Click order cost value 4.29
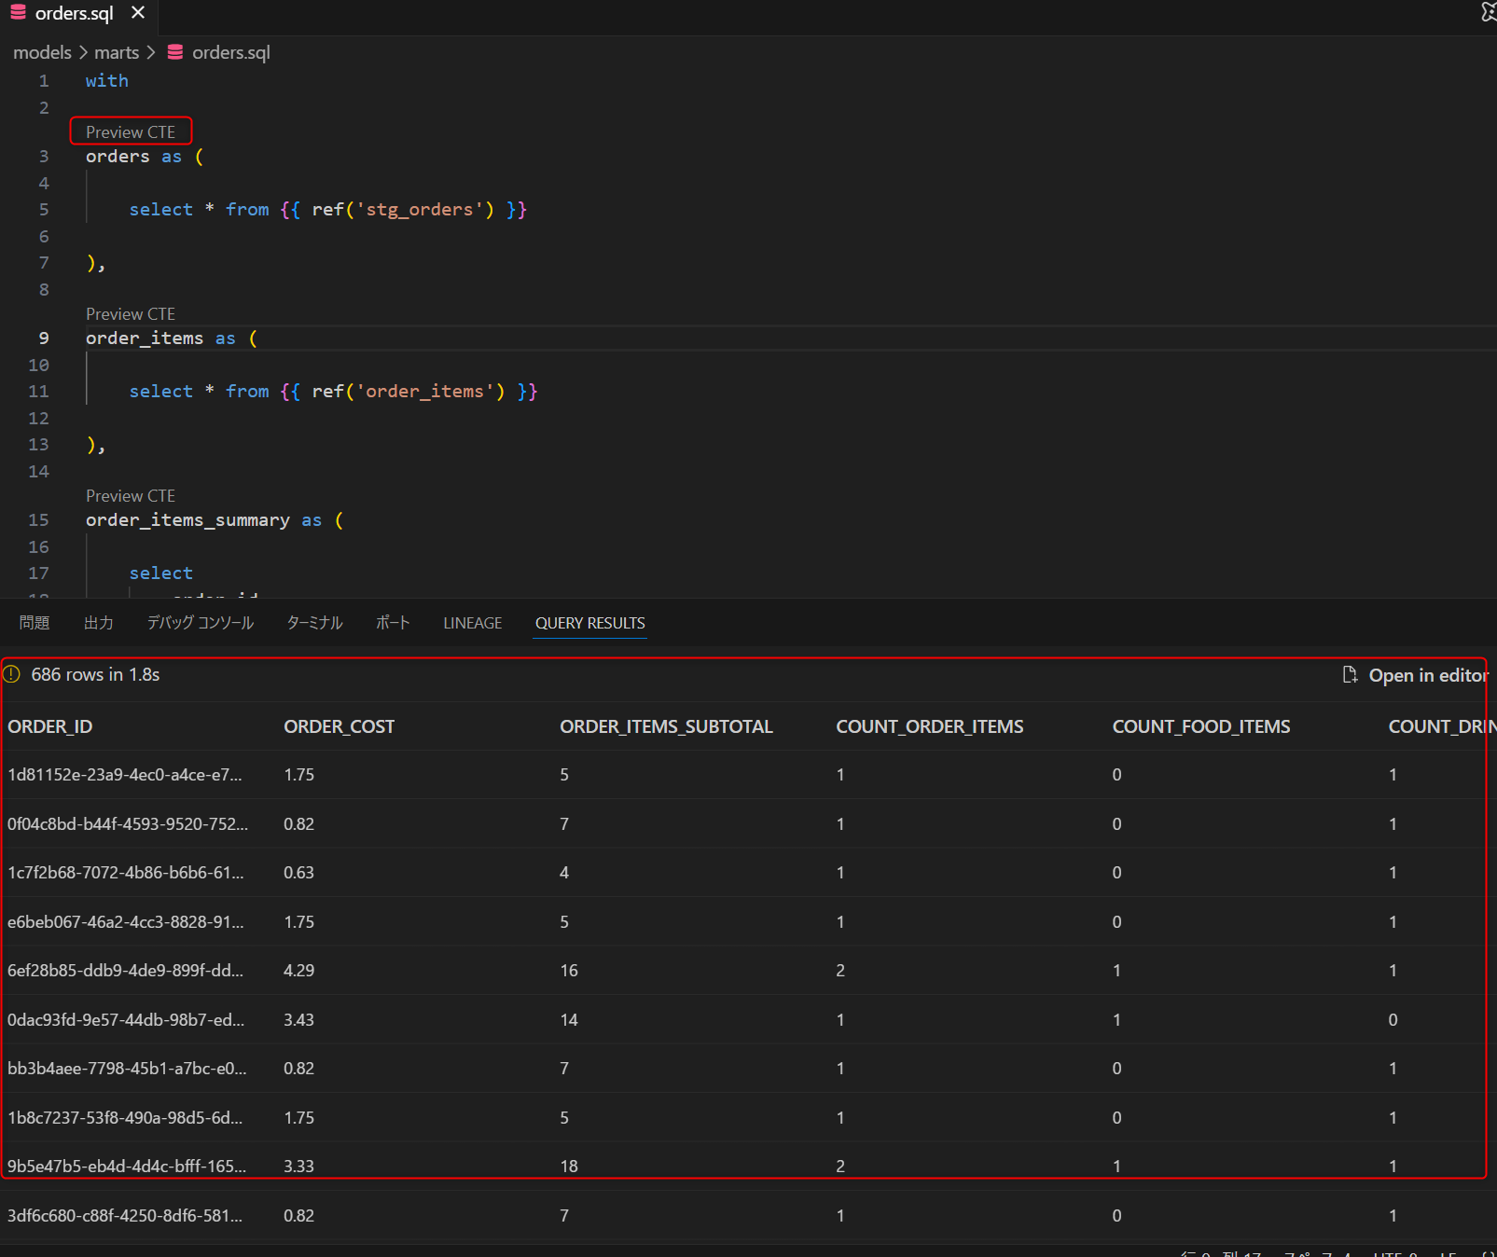 [x=299, y=971]
